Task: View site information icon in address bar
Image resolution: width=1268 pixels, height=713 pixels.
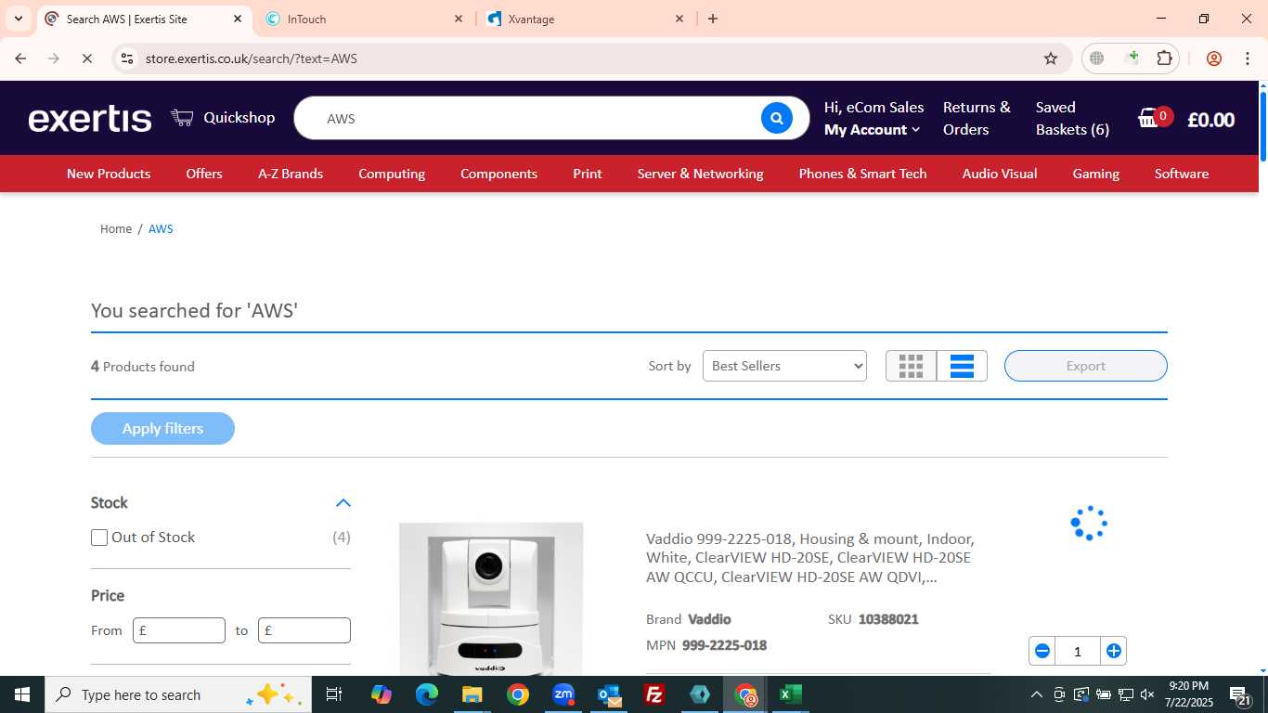Action: (127, 58)
